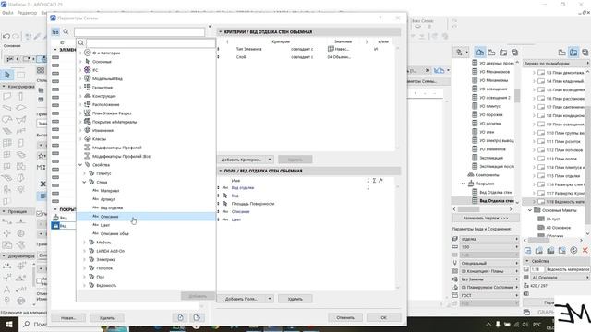Select 'Площадь Поверхности' field row
The height and width of the screenshot is (332, 591).
[306, 204]
